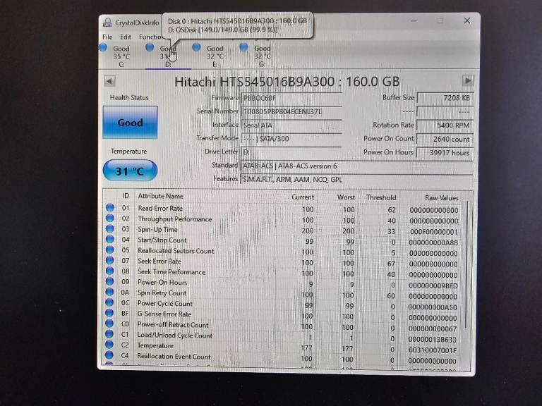Screen dimensions: 542x406
Task: Go to next disk with right arrow
Action: pos(468,81)
